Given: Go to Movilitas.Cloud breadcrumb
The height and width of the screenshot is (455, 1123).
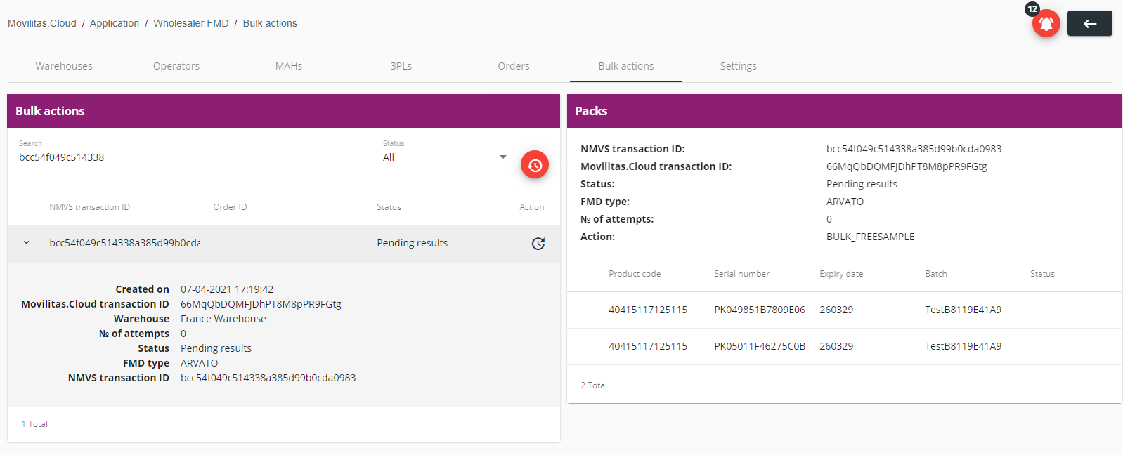Looking at the screenshot, I should [x=42, y=23].
